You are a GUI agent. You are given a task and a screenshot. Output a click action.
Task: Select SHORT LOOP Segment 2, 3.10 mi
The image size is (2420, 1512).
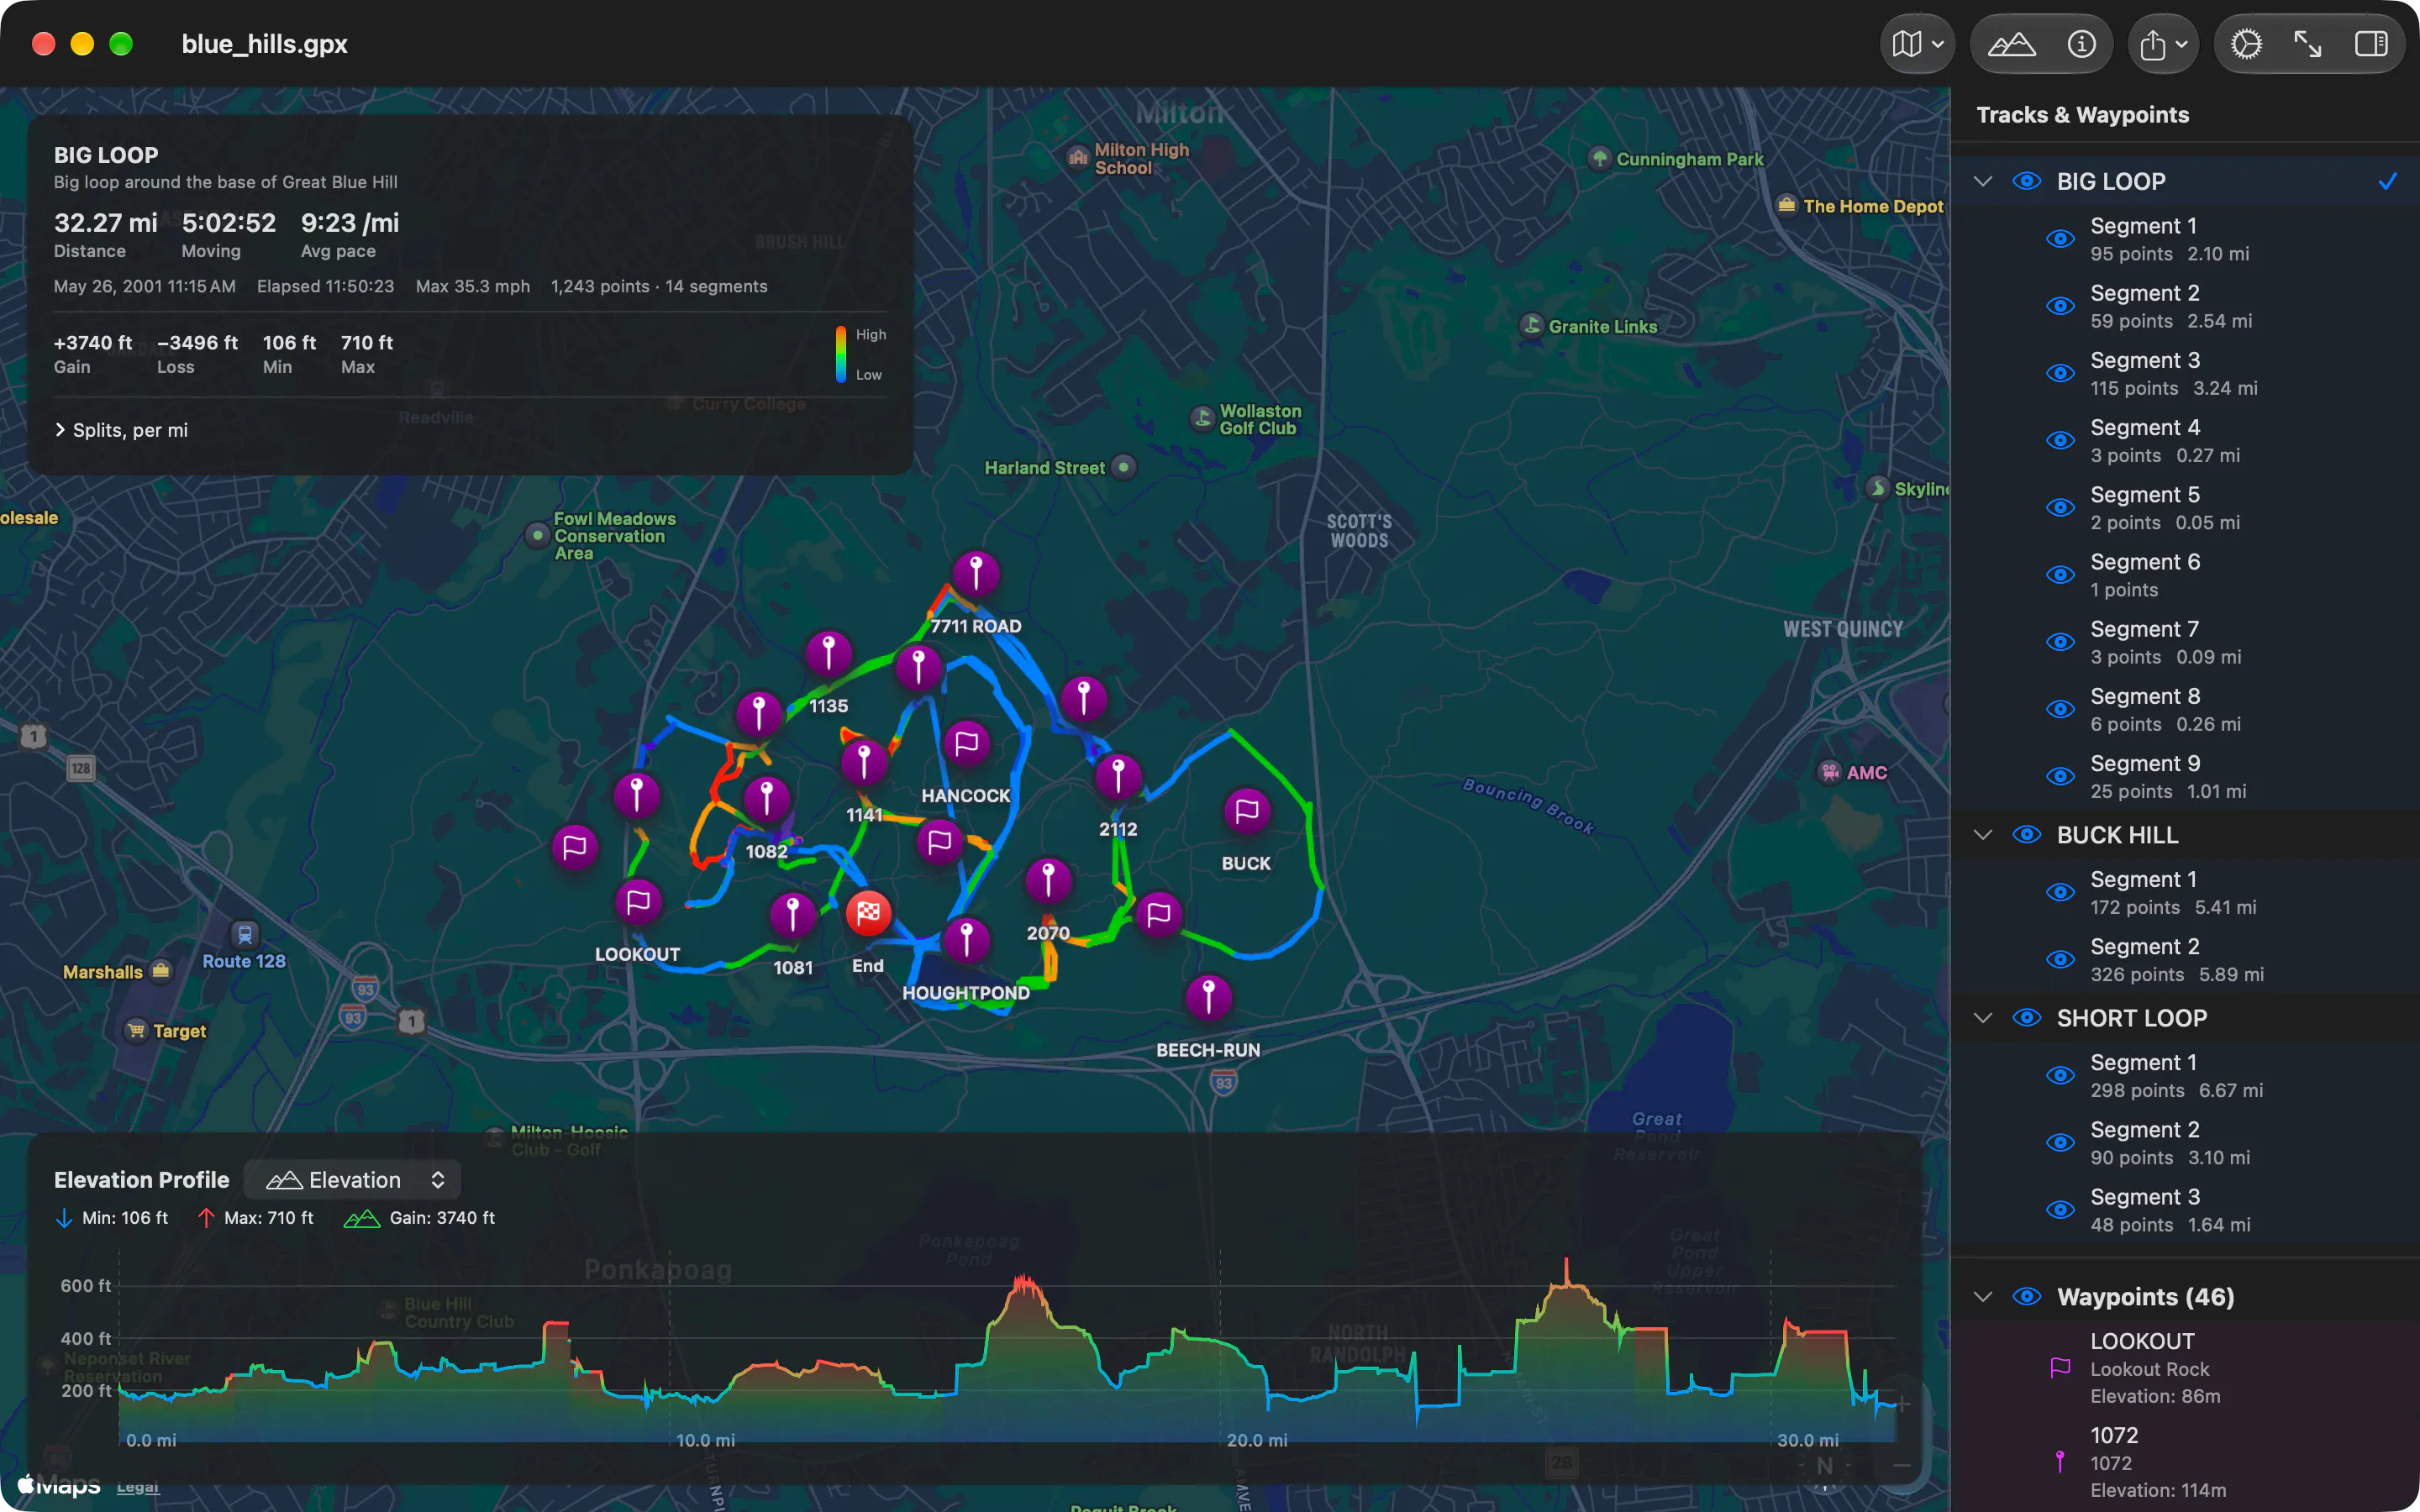coord(2185,1143)
